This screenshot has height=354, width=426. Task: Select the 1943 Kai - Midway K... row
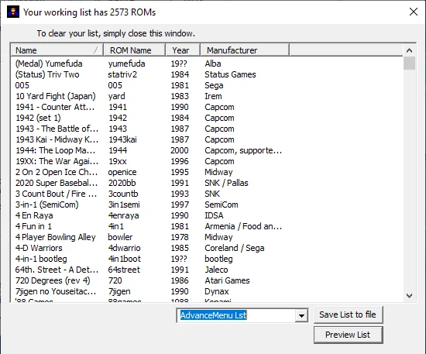click(207, 139)
